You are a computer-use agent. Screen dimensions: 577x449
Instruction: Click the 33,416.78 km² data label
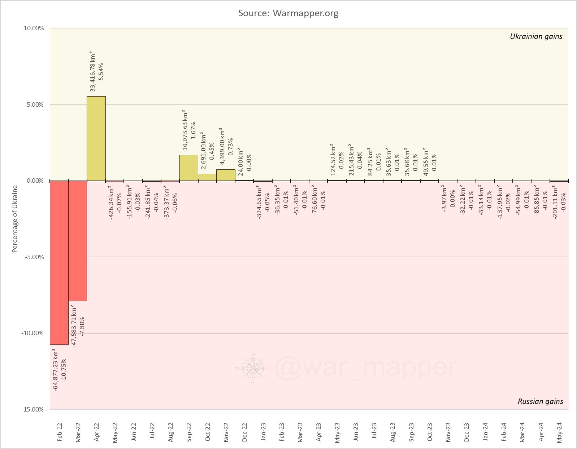[x=93, y=71]
